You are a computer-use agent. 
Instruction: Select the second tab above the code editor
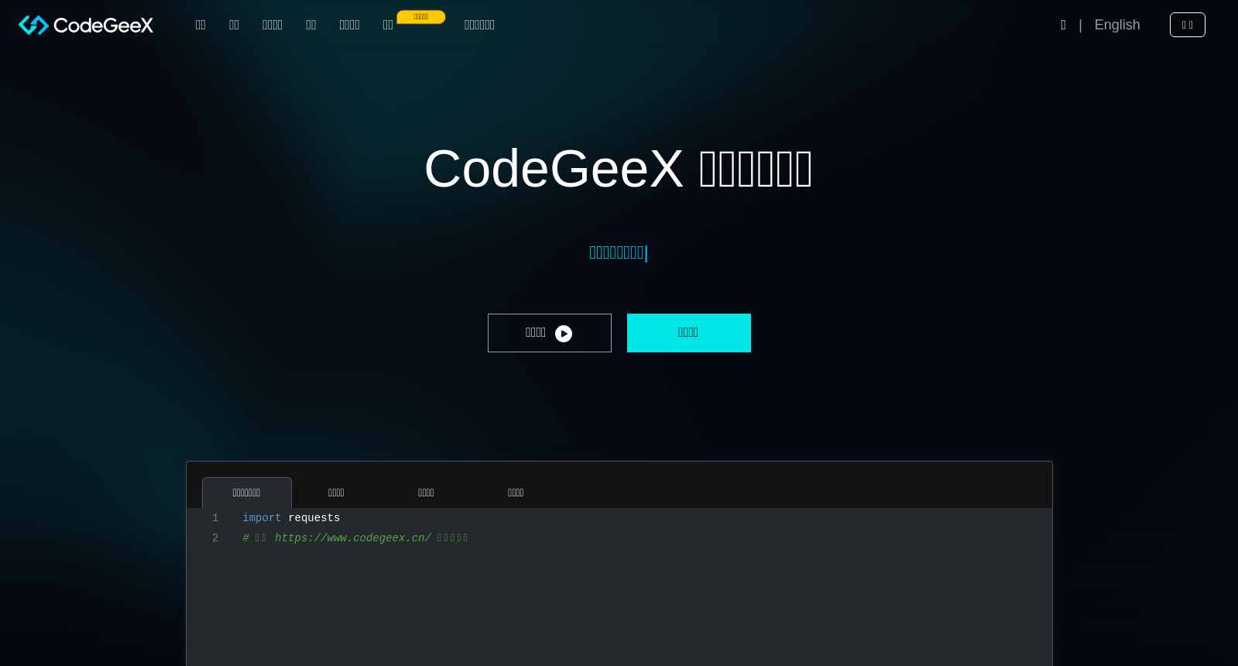tap(336, 493)
